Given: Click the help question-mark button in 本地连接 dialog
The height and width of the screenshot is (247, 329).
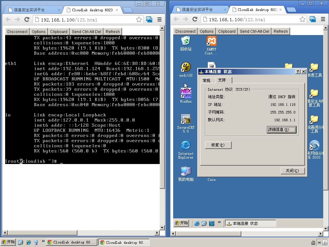Looking at the screenshot, I should point(298,72).
